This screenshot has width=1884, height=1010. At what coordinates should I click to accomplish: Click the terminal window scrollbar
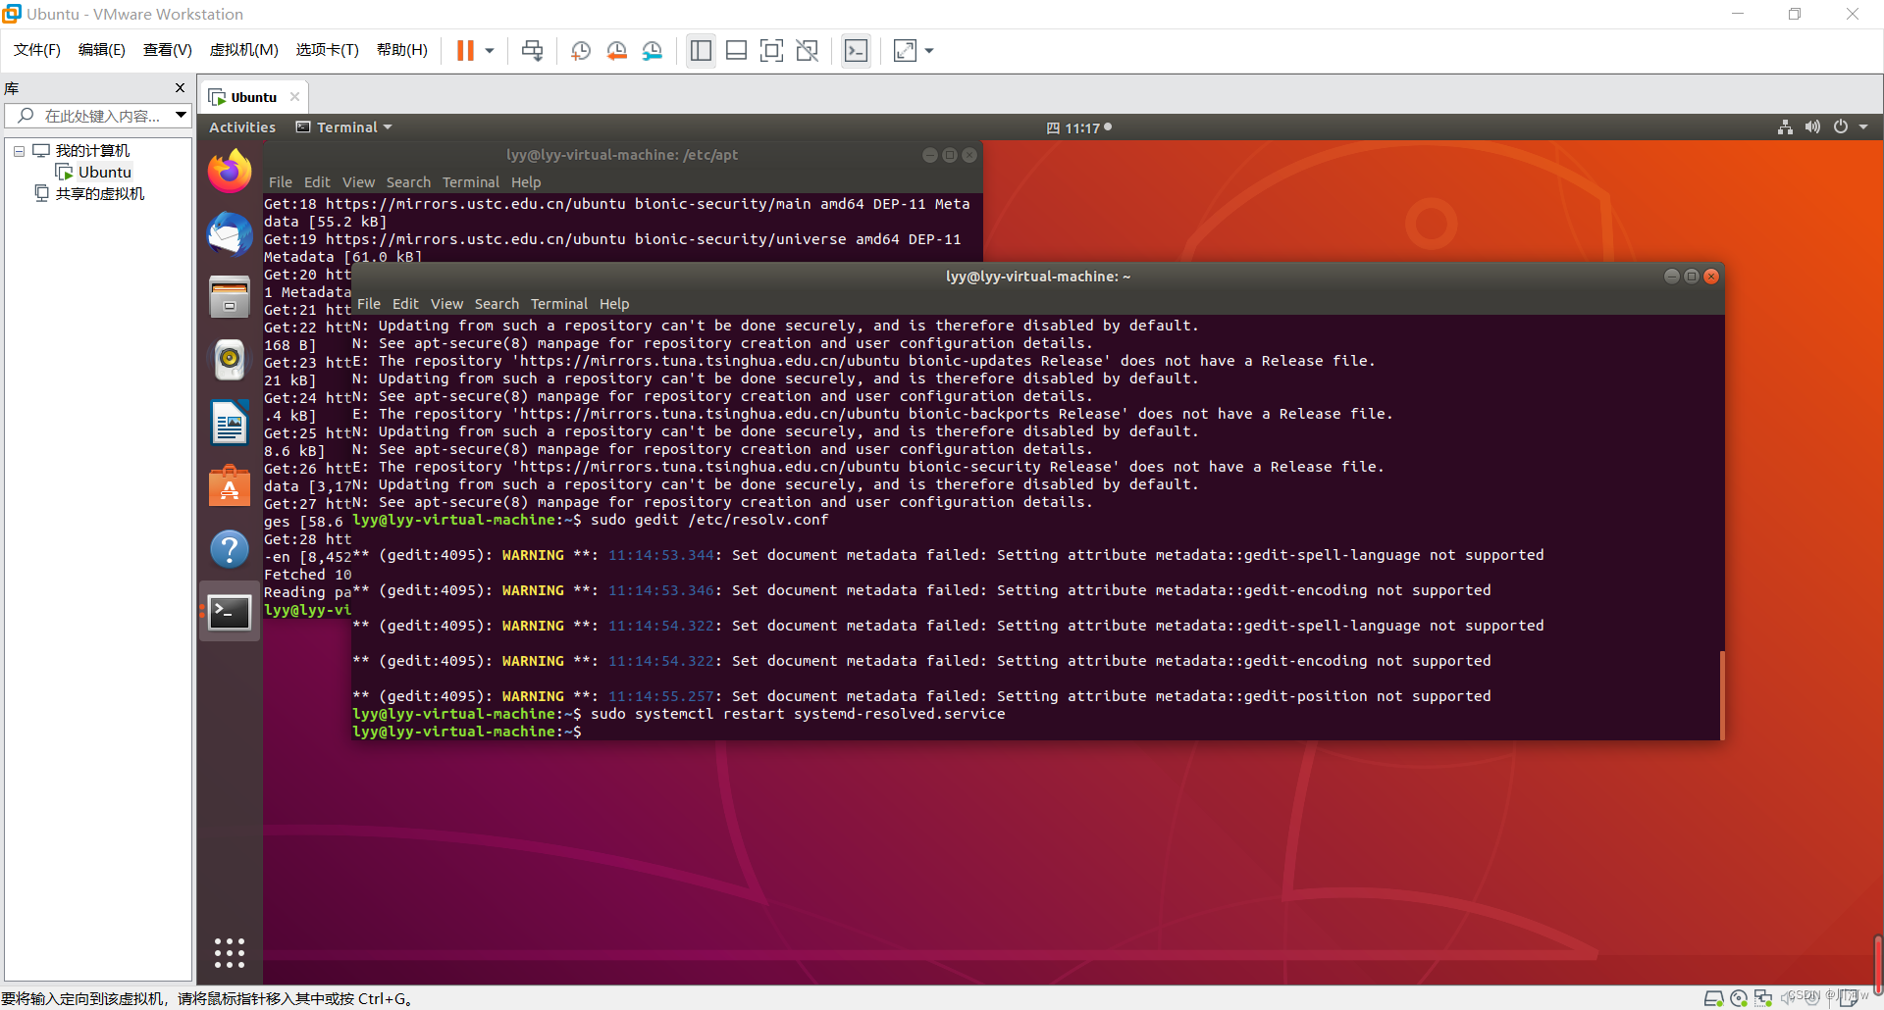1721,694
